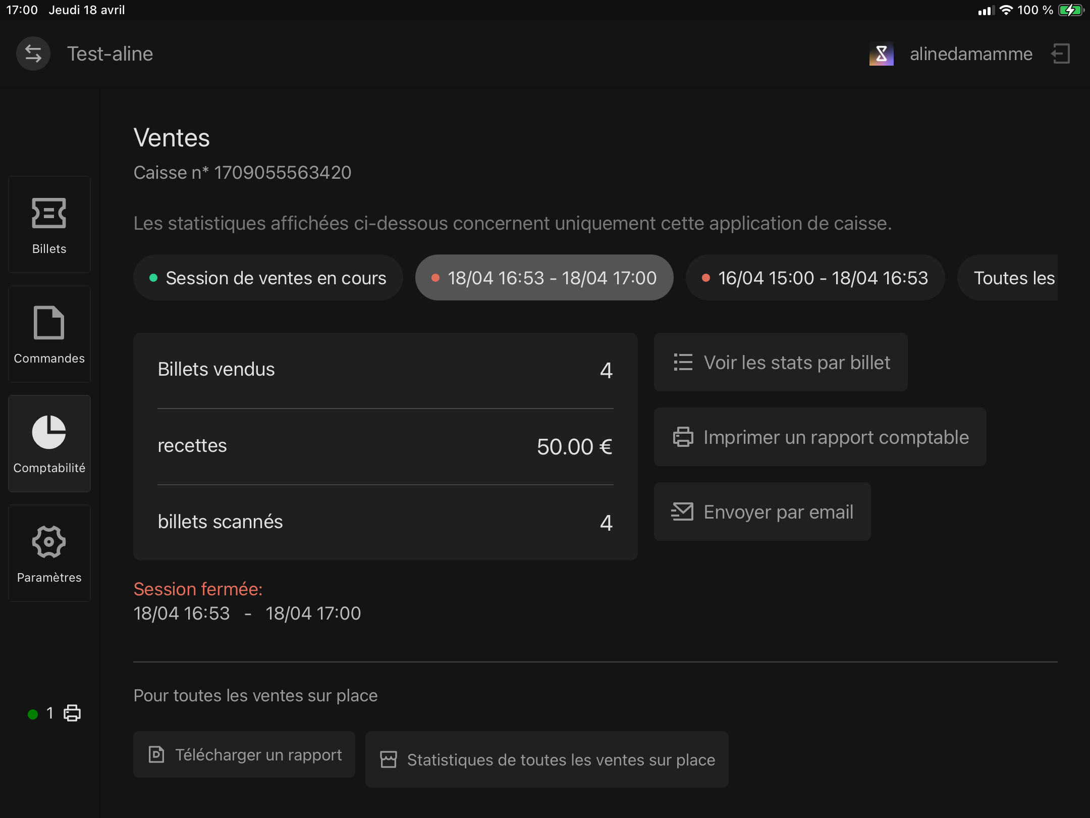Tap Télécharger un rapport button
Screen dimensions: 1090x818
(x=244, y=754)
